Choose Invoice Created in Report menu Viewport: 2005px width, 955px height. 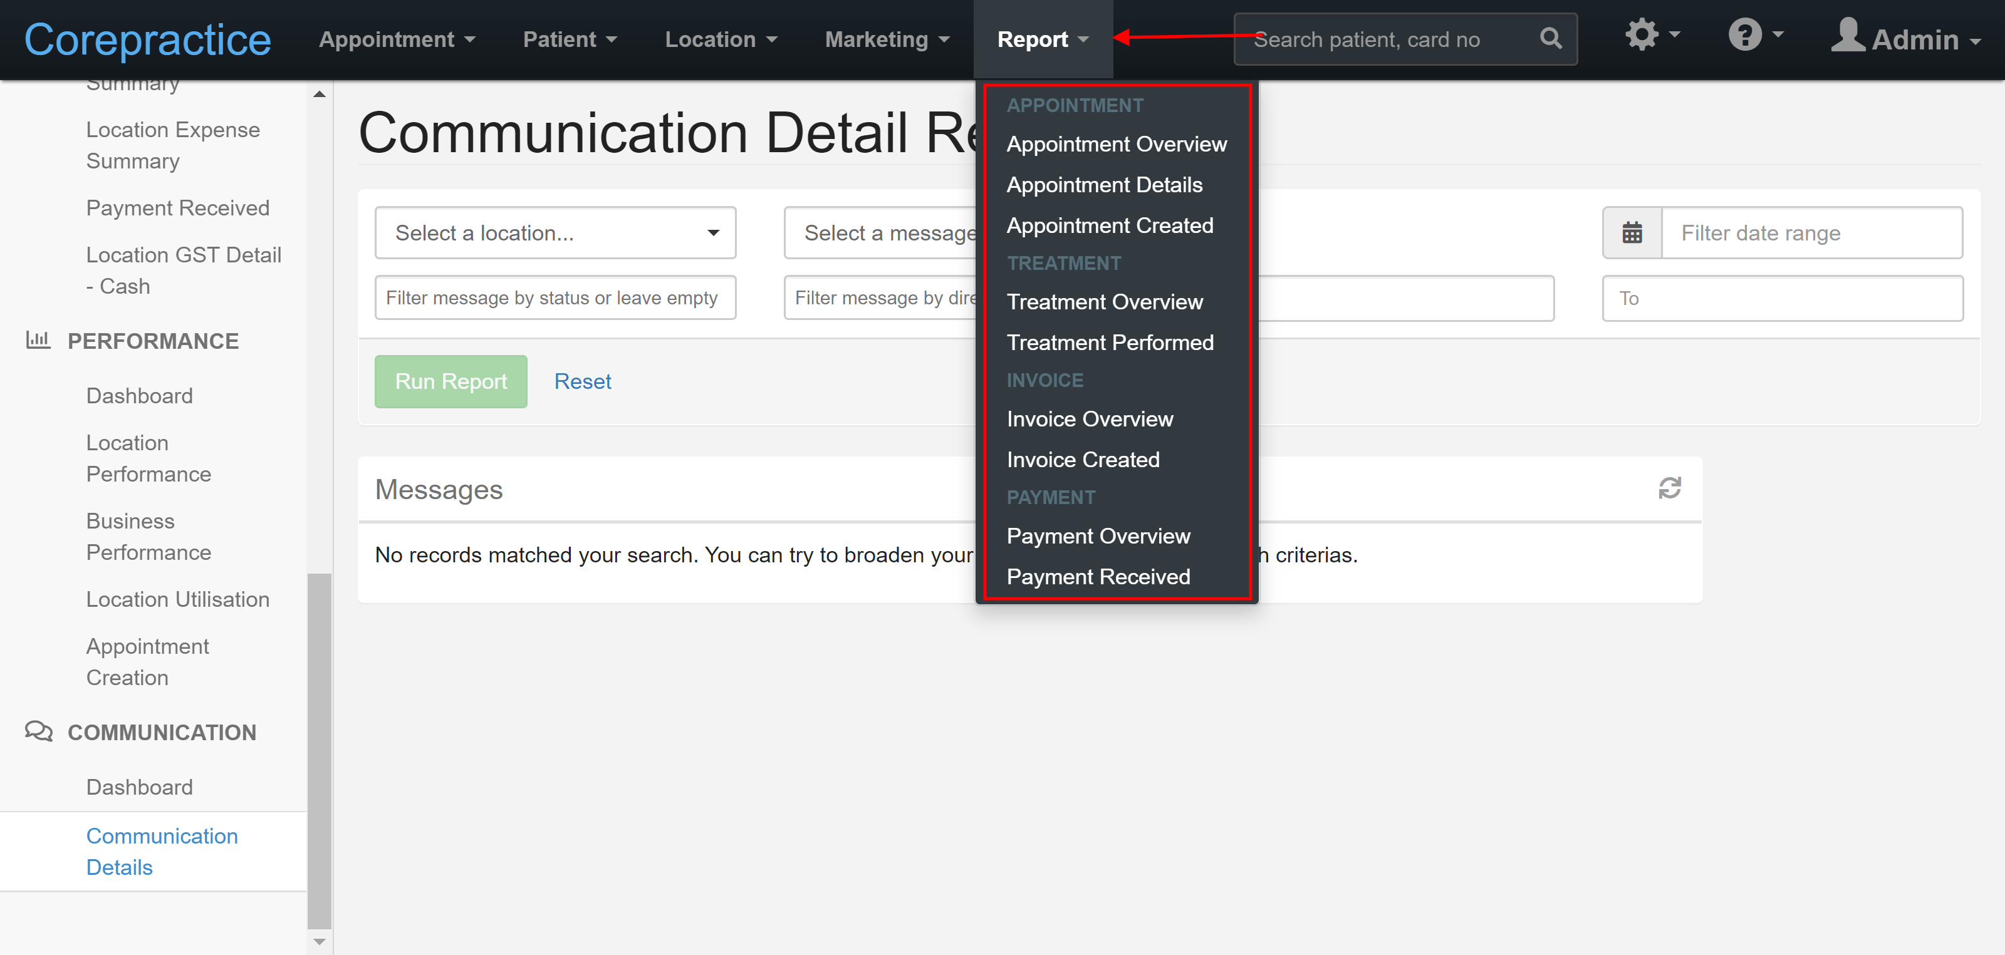pyautogui.click(x=1083, y=460)
